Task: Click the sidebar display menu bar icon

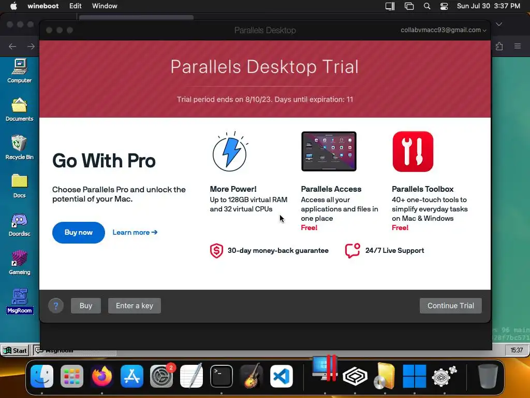Action: pyautogui.click(x=390, y=6)
